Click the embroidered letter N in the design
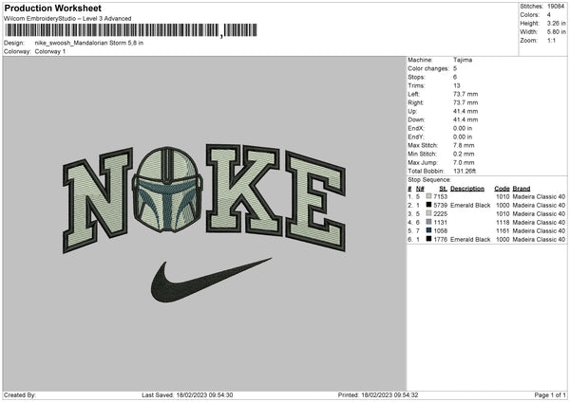This screenshot has height=402, width=570. tap(98, 200)
